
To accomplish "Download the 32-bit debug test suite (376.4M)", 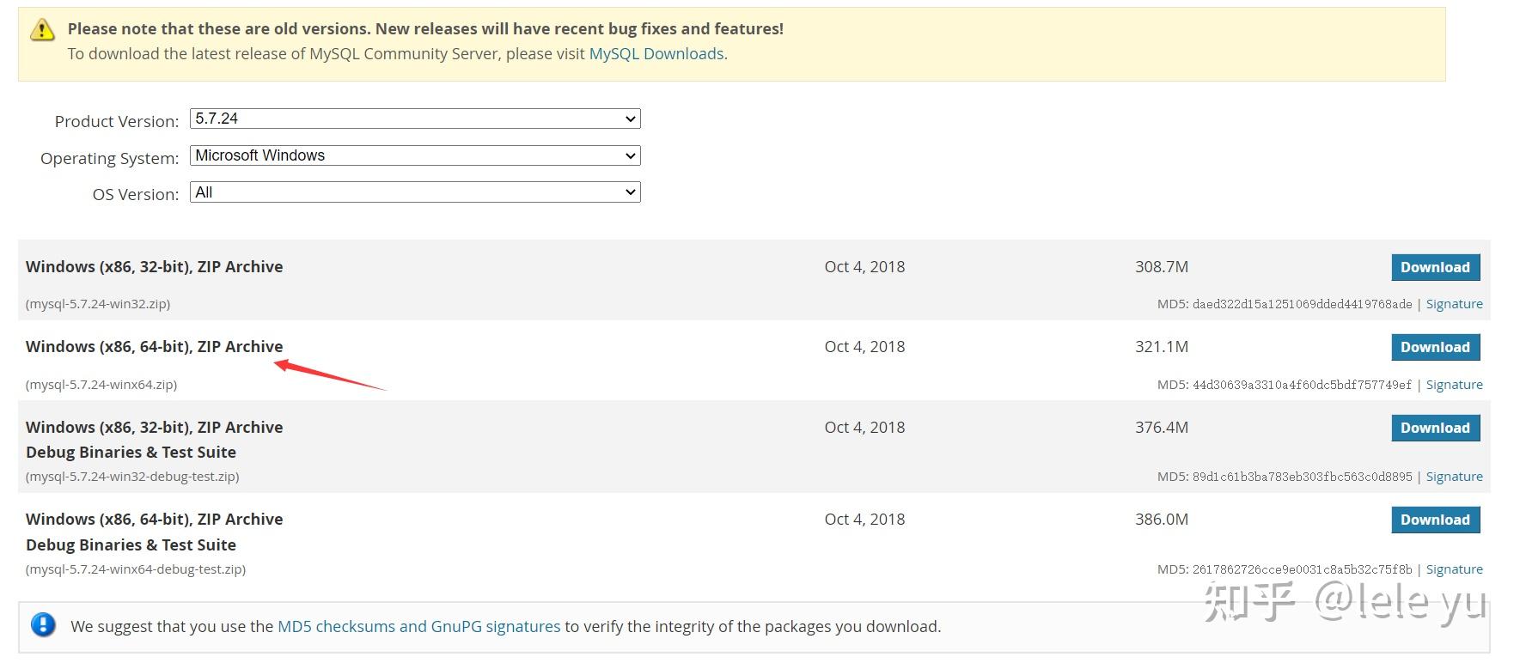I will coord(1435,428).
